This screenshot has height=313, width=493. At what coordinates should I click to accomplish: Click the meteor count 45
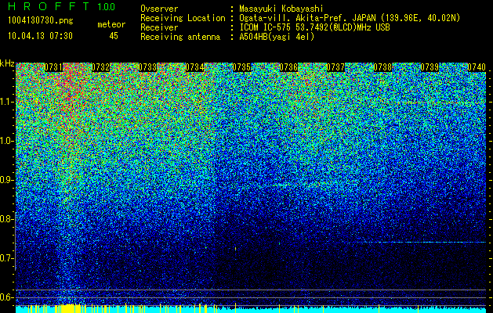click(114, 36)
